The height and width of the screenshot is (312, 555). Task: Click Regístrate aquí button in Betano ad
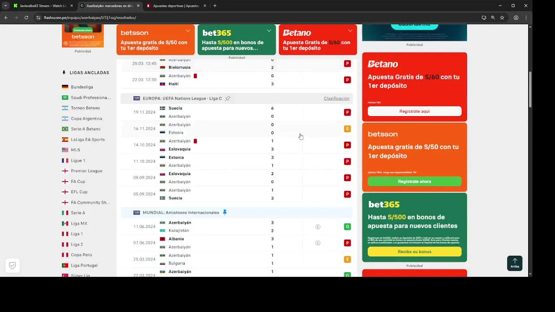coord(415,111)
